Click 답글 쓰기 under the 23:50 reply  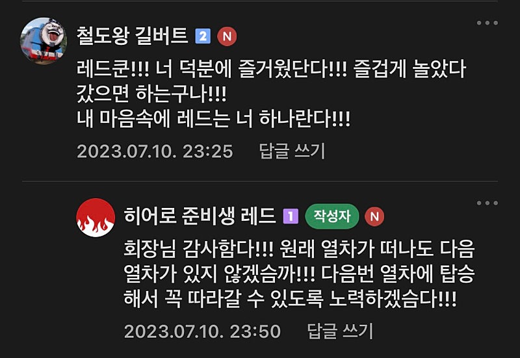(340, 331)
